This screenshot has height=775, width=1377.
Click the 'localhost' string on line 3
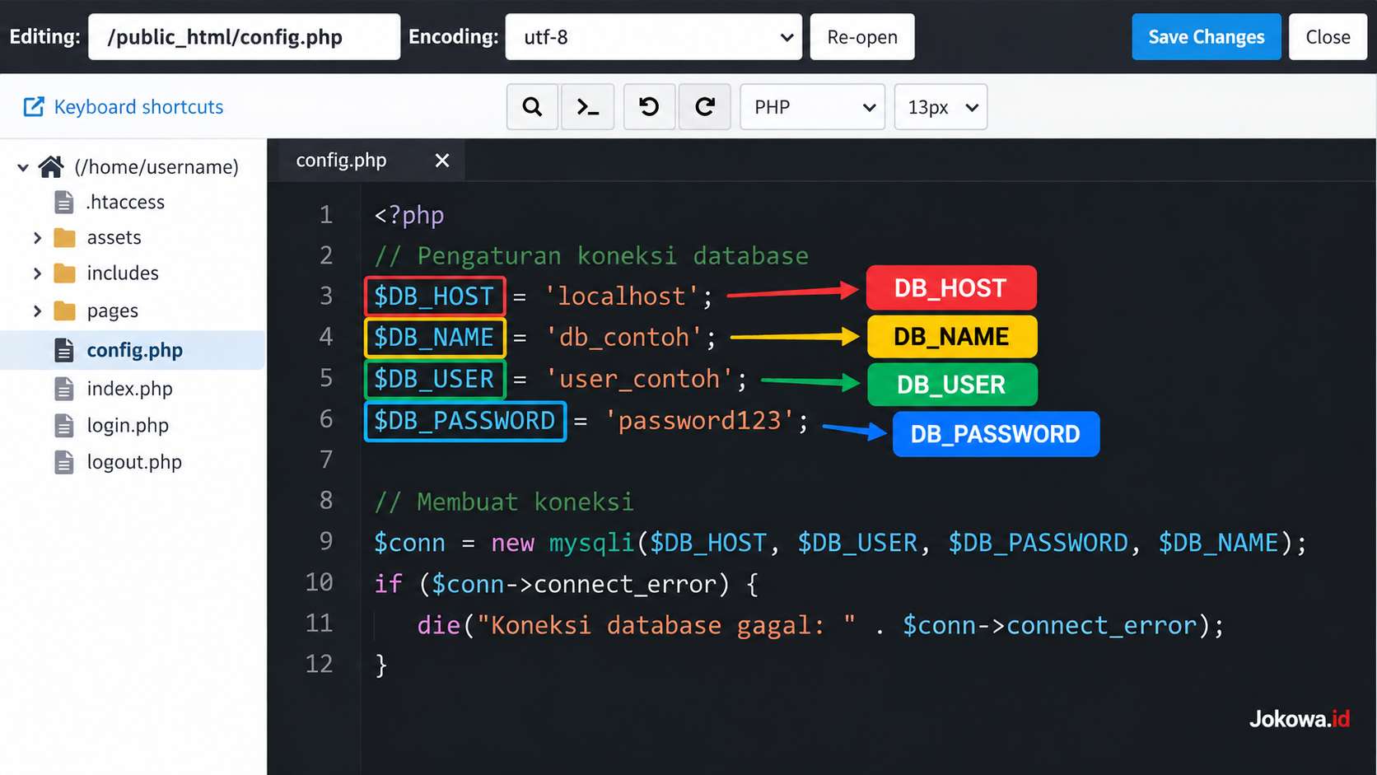[x=622, y=296]
